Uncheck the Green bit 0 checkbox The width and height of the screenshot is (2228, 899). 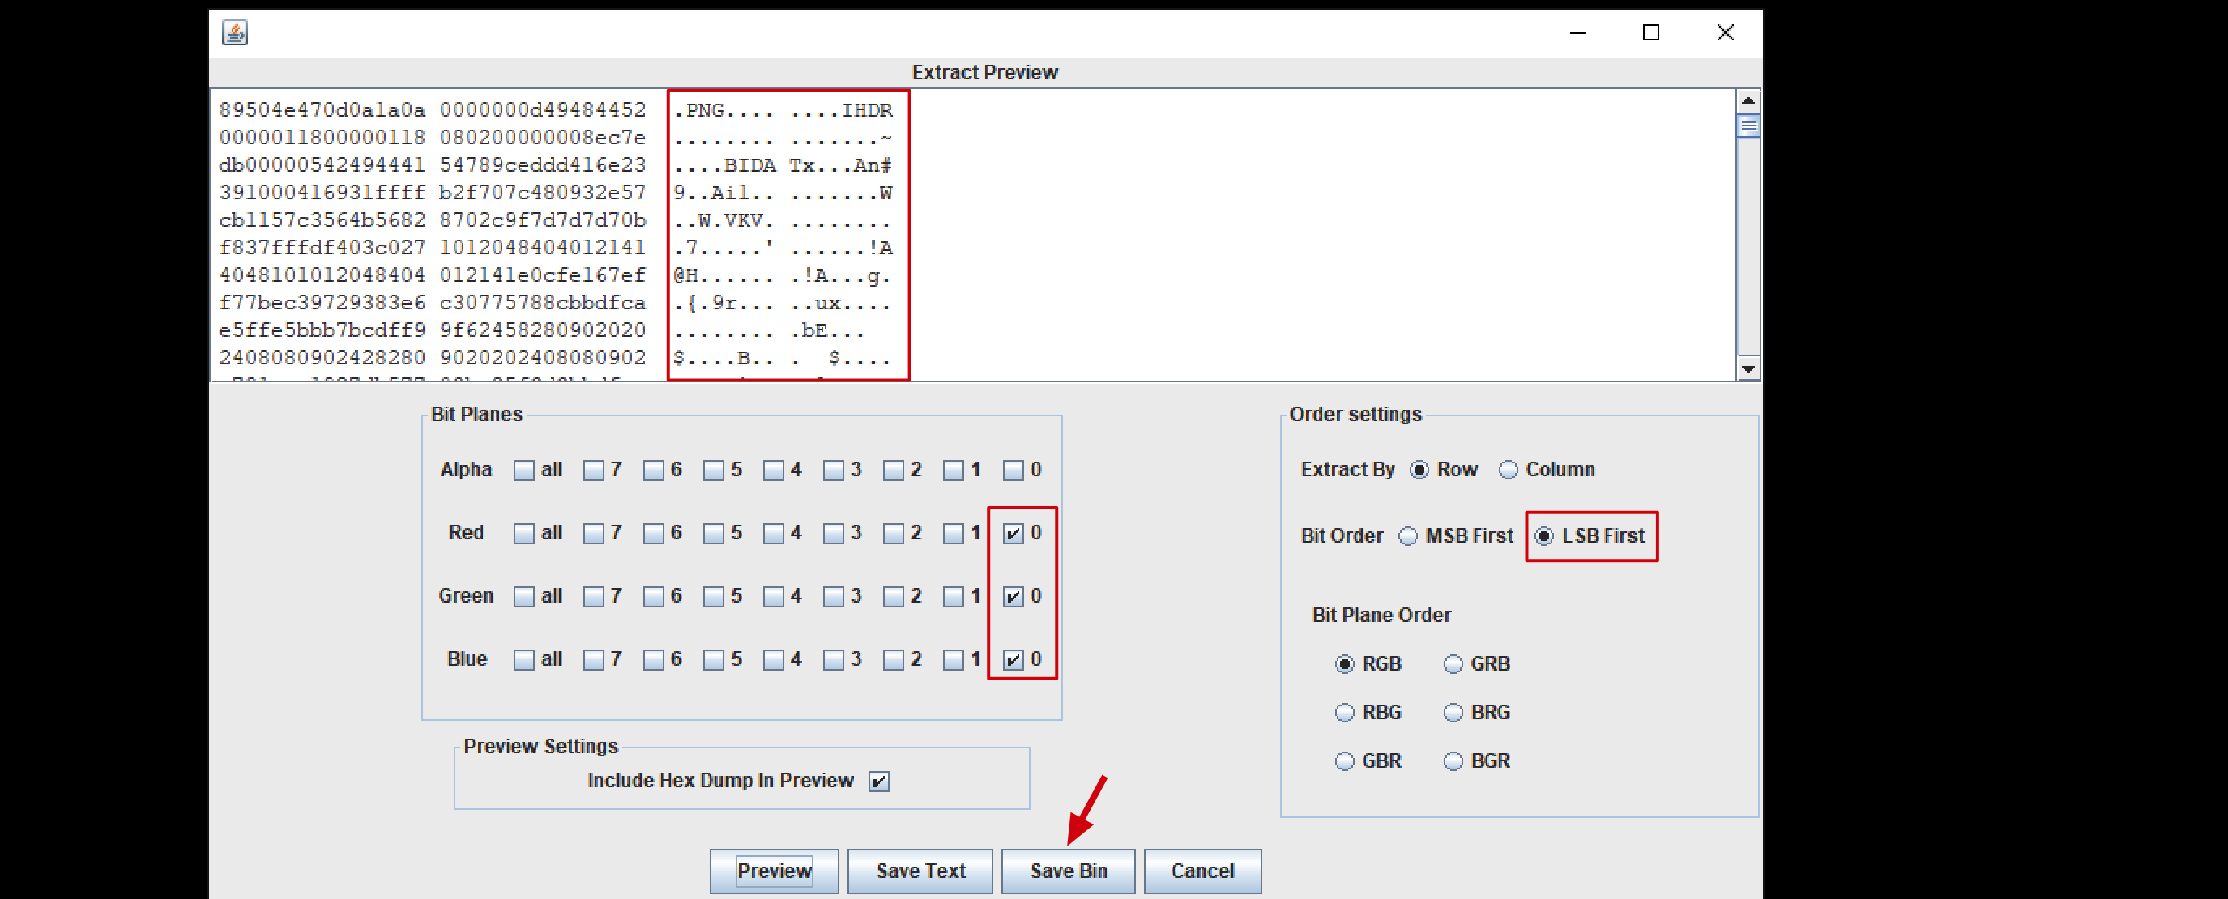[1013, 596]
